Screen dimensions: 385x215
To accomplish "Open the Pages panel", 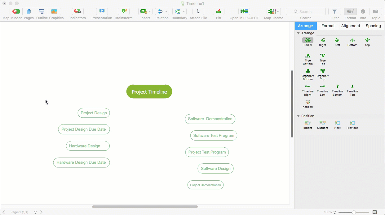I will click(29, 11).
